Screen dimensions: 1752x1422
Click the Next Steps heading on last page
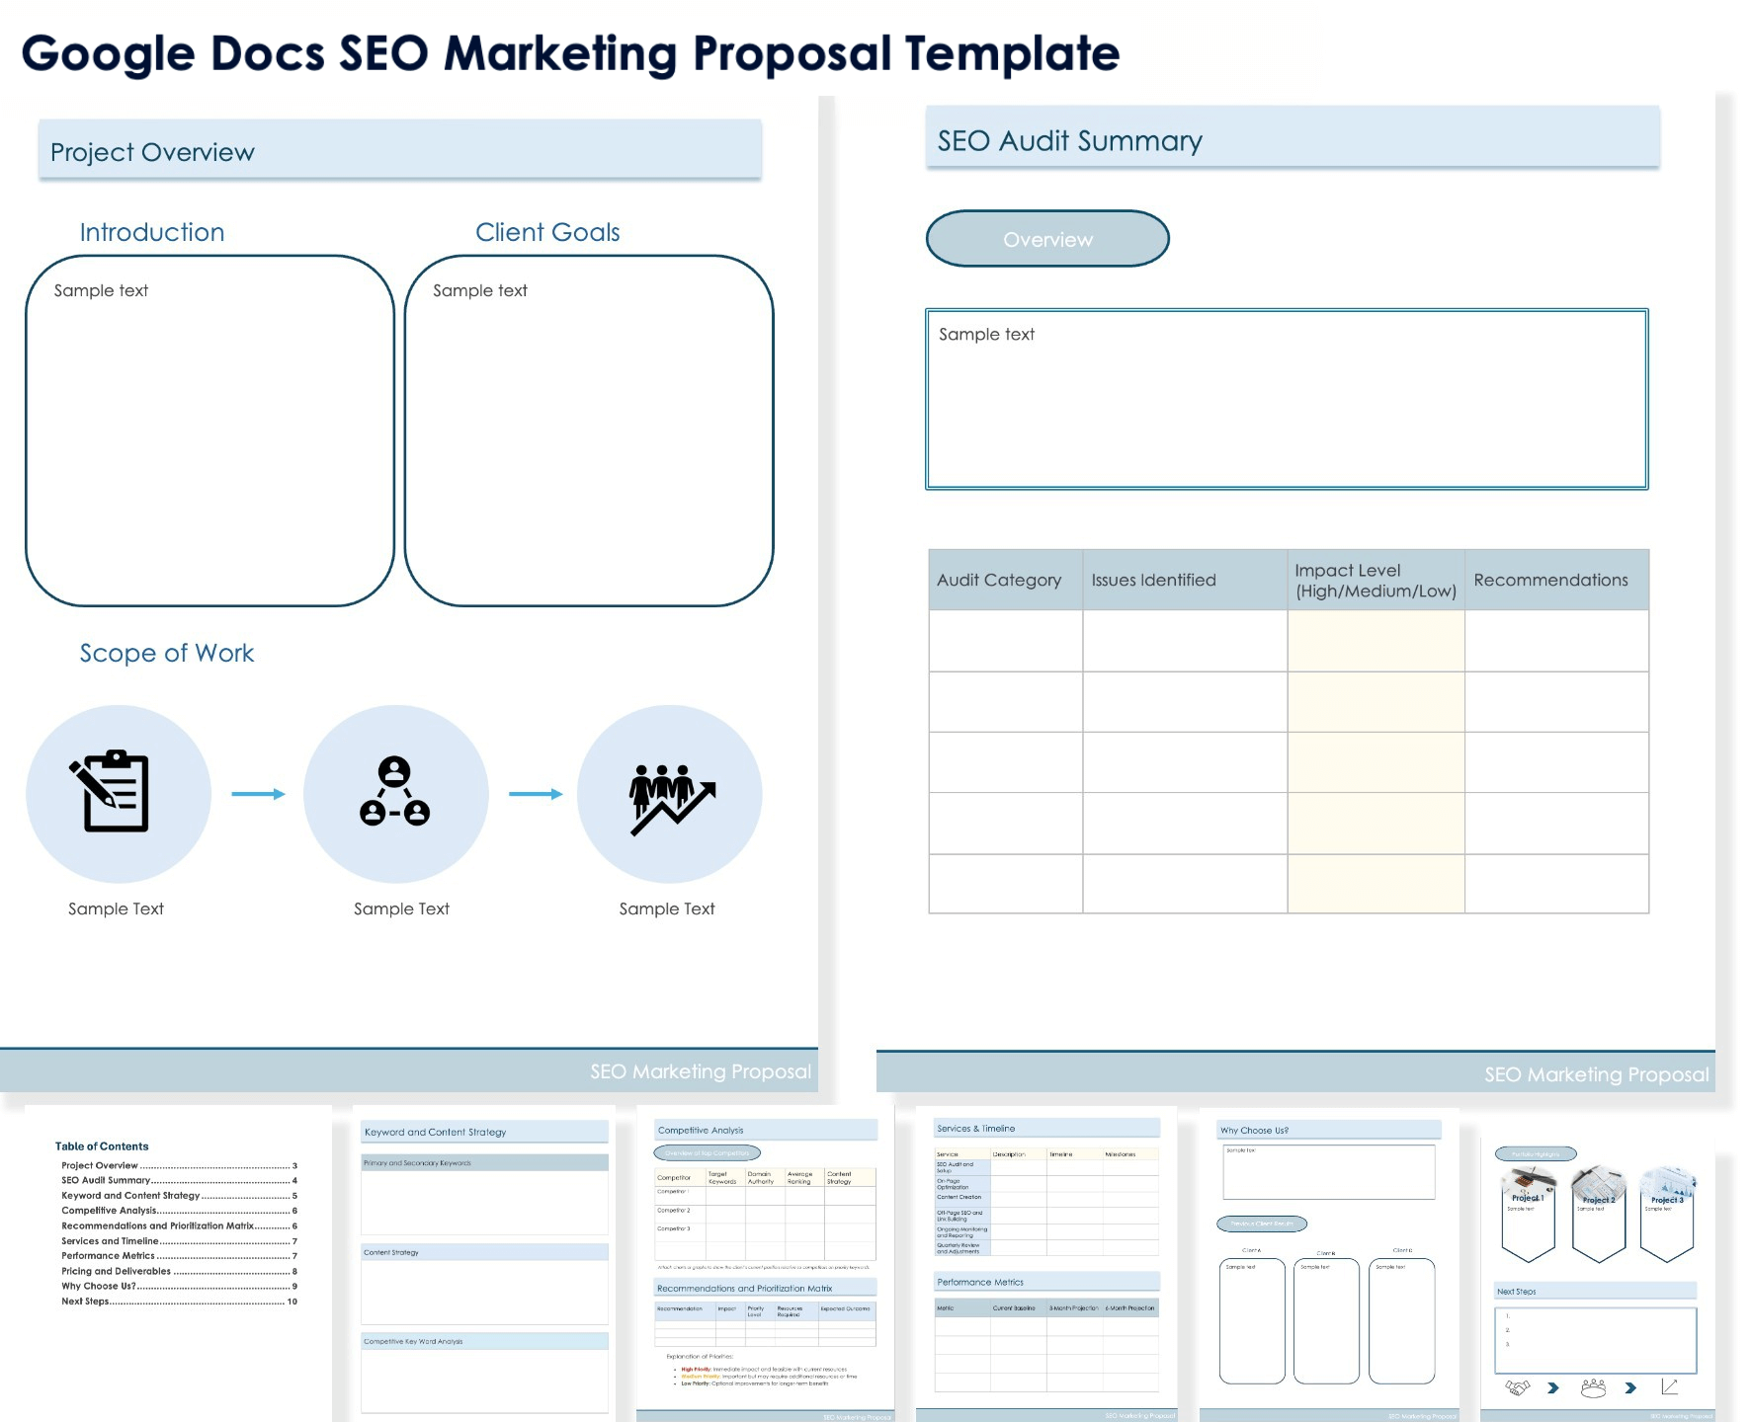tap(1596, 1291)
